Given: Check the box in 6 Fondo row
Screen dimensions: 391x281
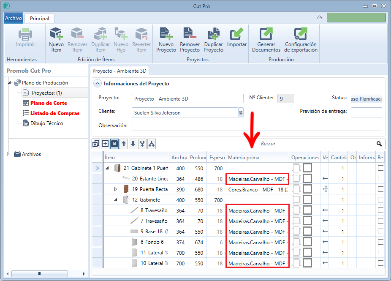Looking at the screenshot, I should (380, 242).
